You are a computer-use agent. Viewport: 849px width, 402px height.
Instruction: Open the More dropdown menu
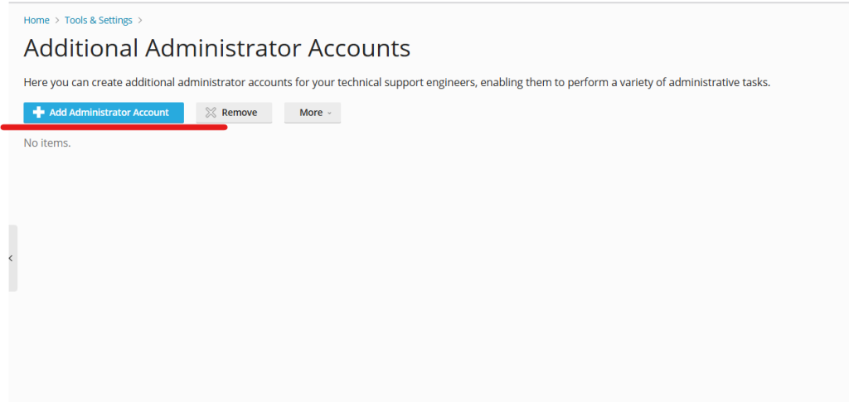click(313, 113)
